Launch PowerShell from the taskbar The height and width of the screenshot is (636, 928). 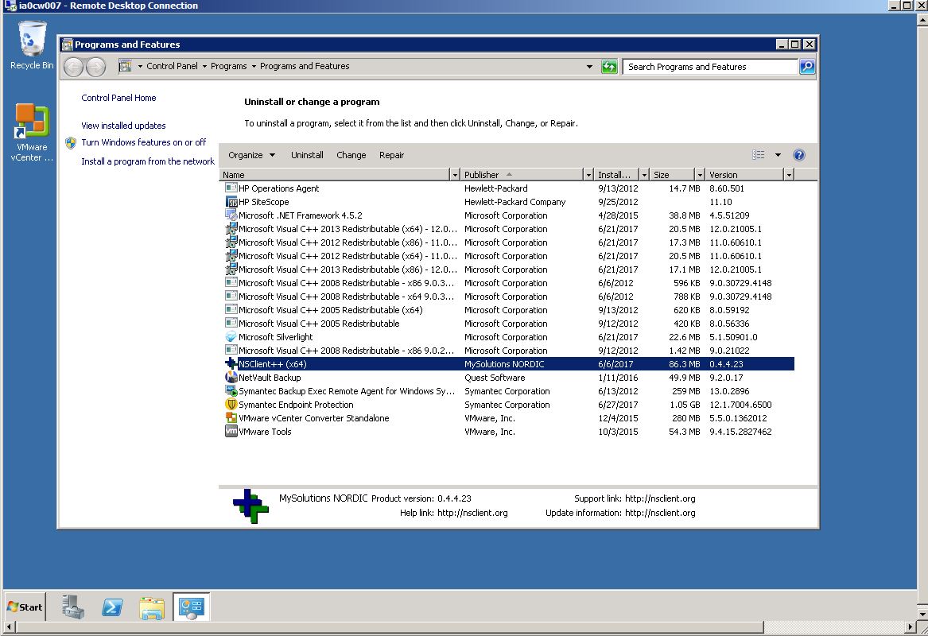point(112,607)
